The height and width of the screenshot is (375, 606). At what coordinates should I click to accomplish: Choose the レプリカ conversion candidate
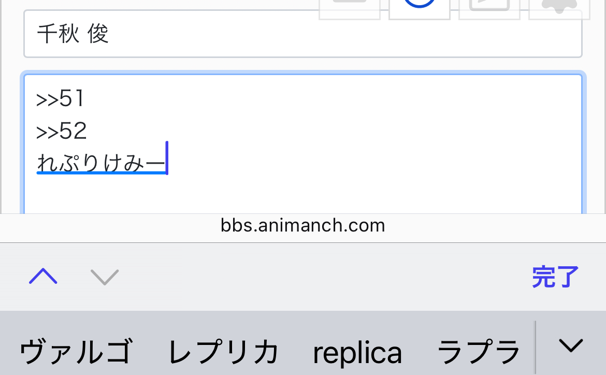[x=223, y=351]
